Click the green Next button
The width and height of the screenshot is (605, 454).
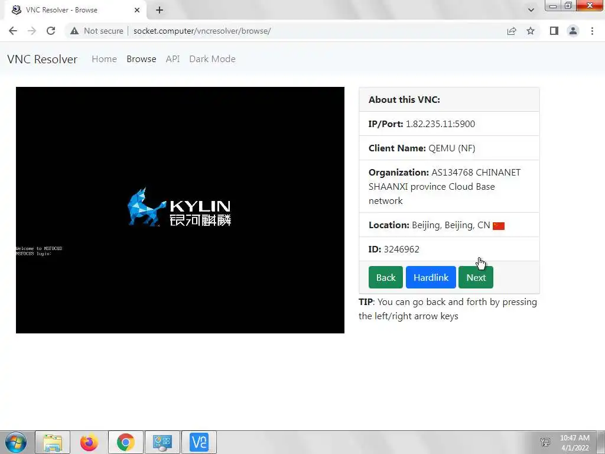[x=476, y=277]
